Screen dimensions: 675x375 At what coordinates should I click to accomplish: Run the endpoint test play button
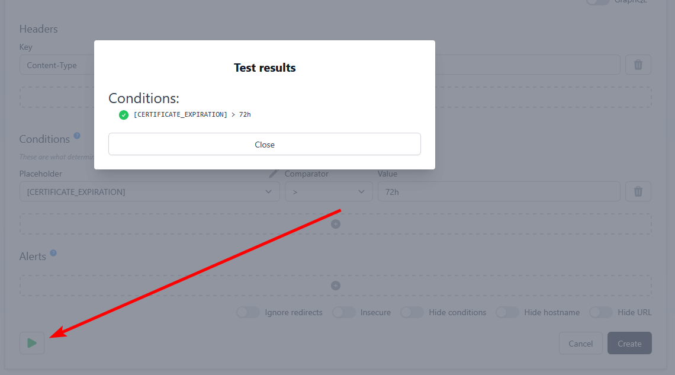32,343
